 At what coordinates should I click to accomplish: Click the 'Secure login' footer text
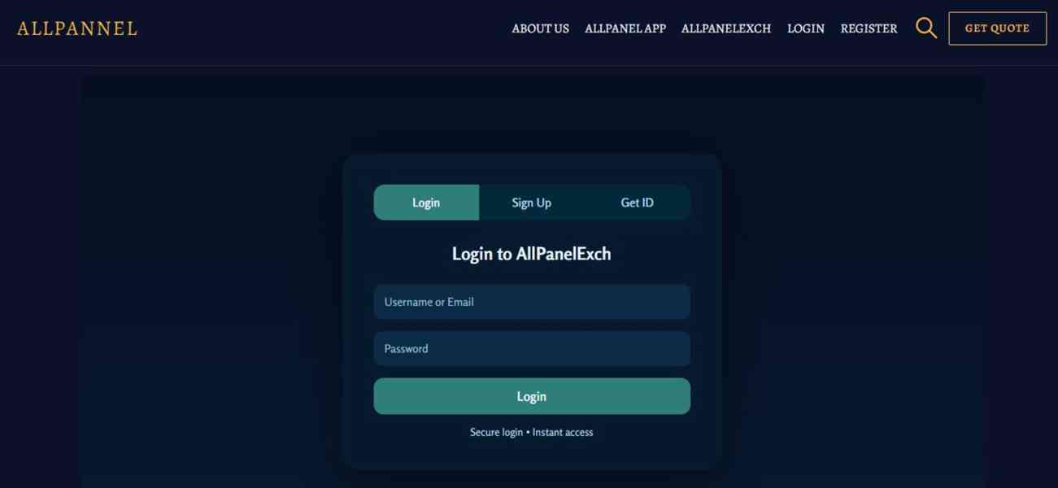(x=496, y=432)
